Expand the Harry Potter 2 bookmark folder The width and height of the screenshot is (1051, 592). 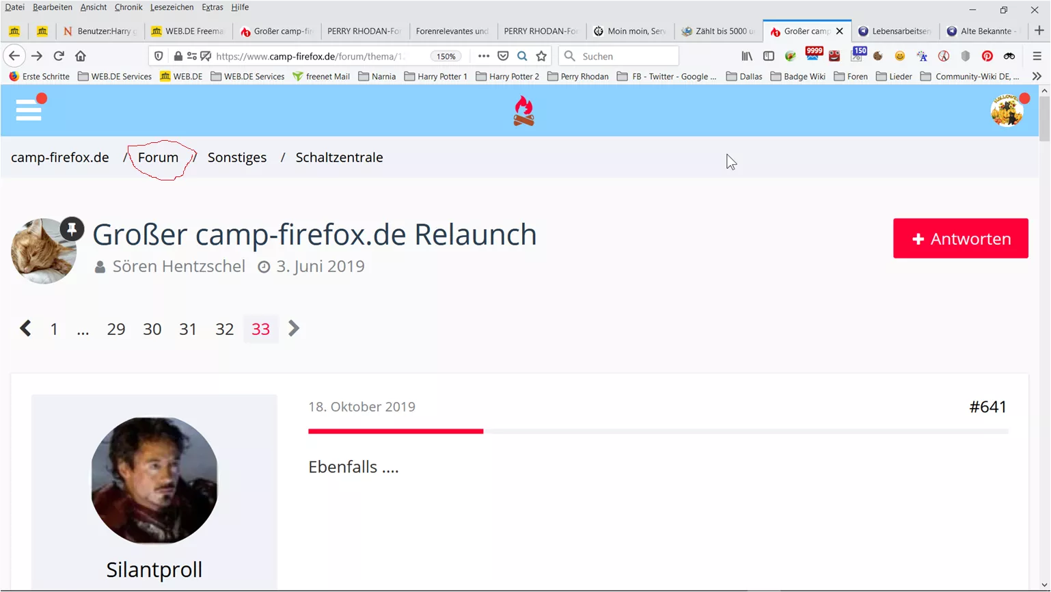pyautogui.click(x=507, y=77)
